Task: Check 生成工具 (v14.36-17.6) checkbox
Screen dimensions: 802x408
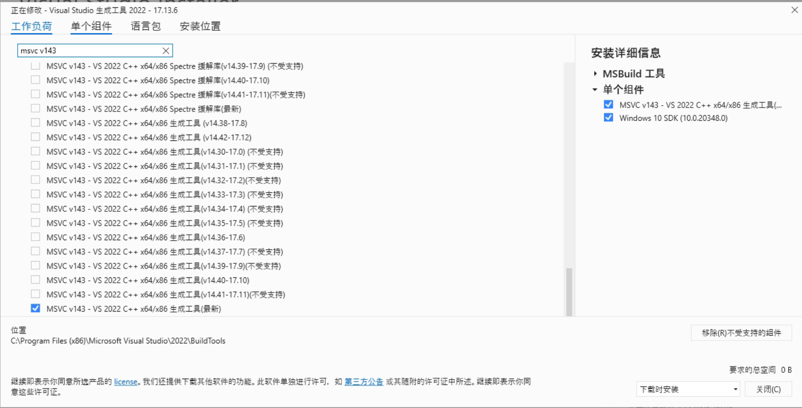Action: pyautogui.click(x=35, y=237)
